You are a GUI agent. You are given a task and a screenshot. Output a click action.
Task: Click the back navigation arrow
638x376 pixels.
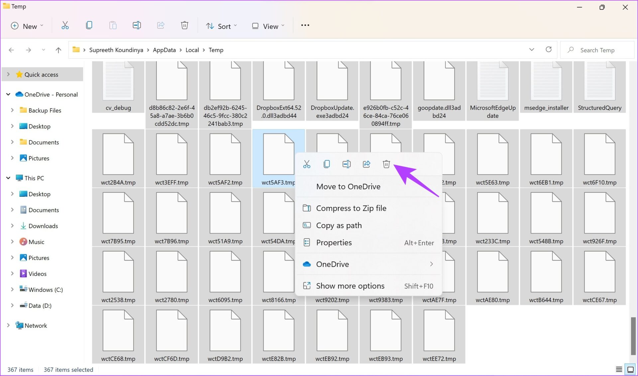[11, 50]
